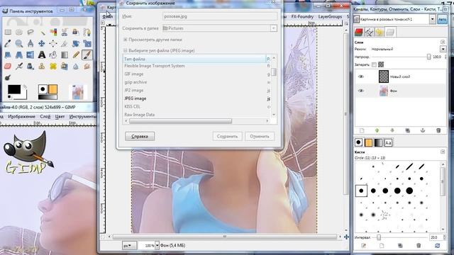Screen dimensions: 454x255
Task: Select the Rectangle Select tool
Action: 8,32
